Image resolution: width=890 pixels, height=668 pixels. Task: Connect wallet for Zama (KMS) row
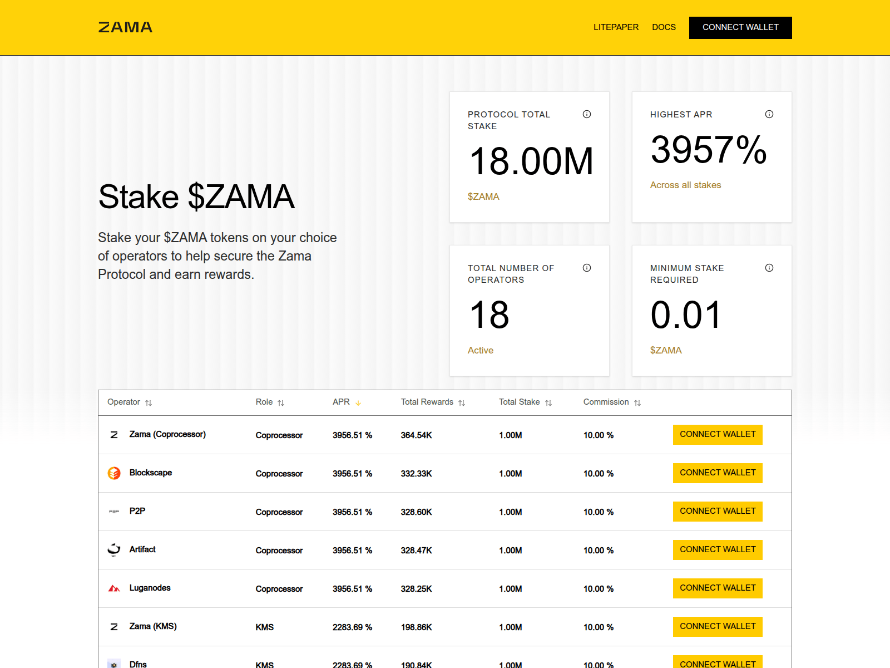[718, 627]
